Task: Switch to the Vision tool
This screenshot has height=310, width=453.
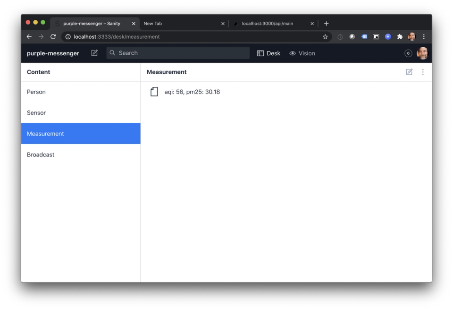Action: pyautogui.click(x=302, y=53)
